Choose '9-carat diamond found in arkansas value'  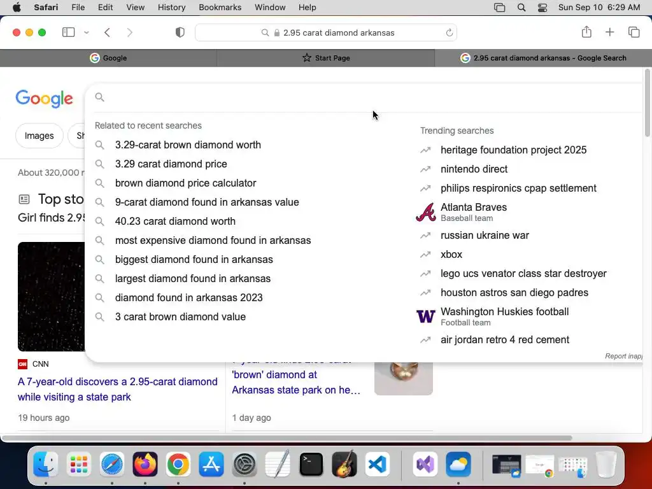tap(207, 202)
